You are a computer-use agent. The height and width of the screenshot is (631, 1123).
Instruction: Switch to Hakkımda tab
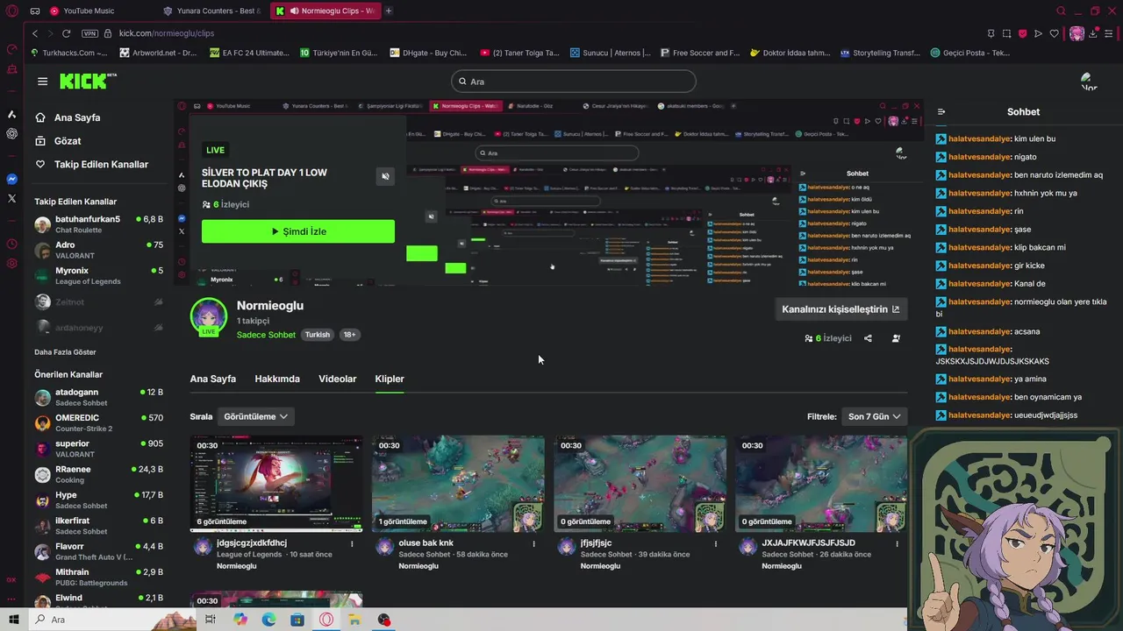click(x=277, y=379)
